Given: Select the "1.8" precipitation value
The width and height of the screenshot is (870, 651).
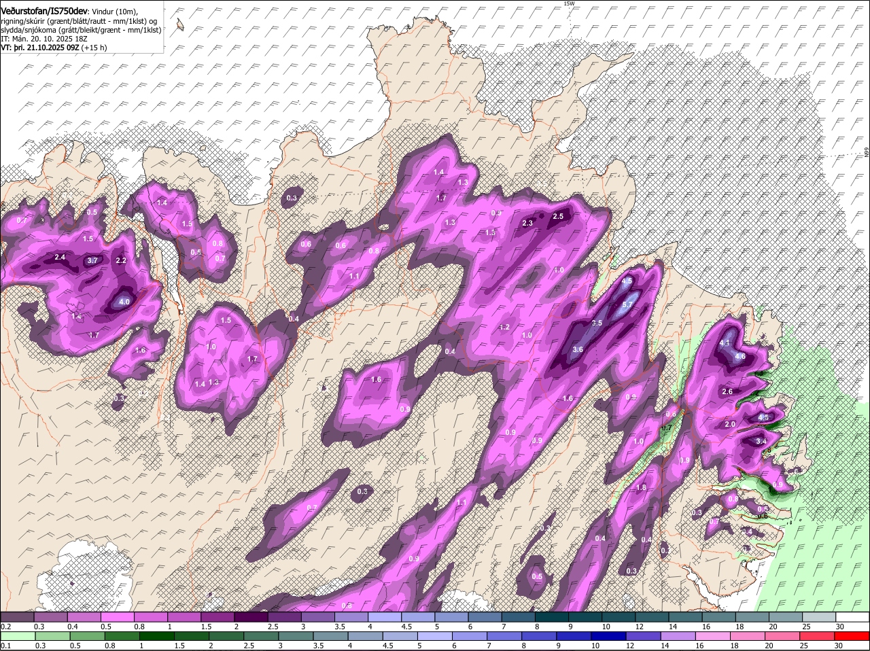Looking at the screenshot, I should pyautogui.click(x=641, y=487).
